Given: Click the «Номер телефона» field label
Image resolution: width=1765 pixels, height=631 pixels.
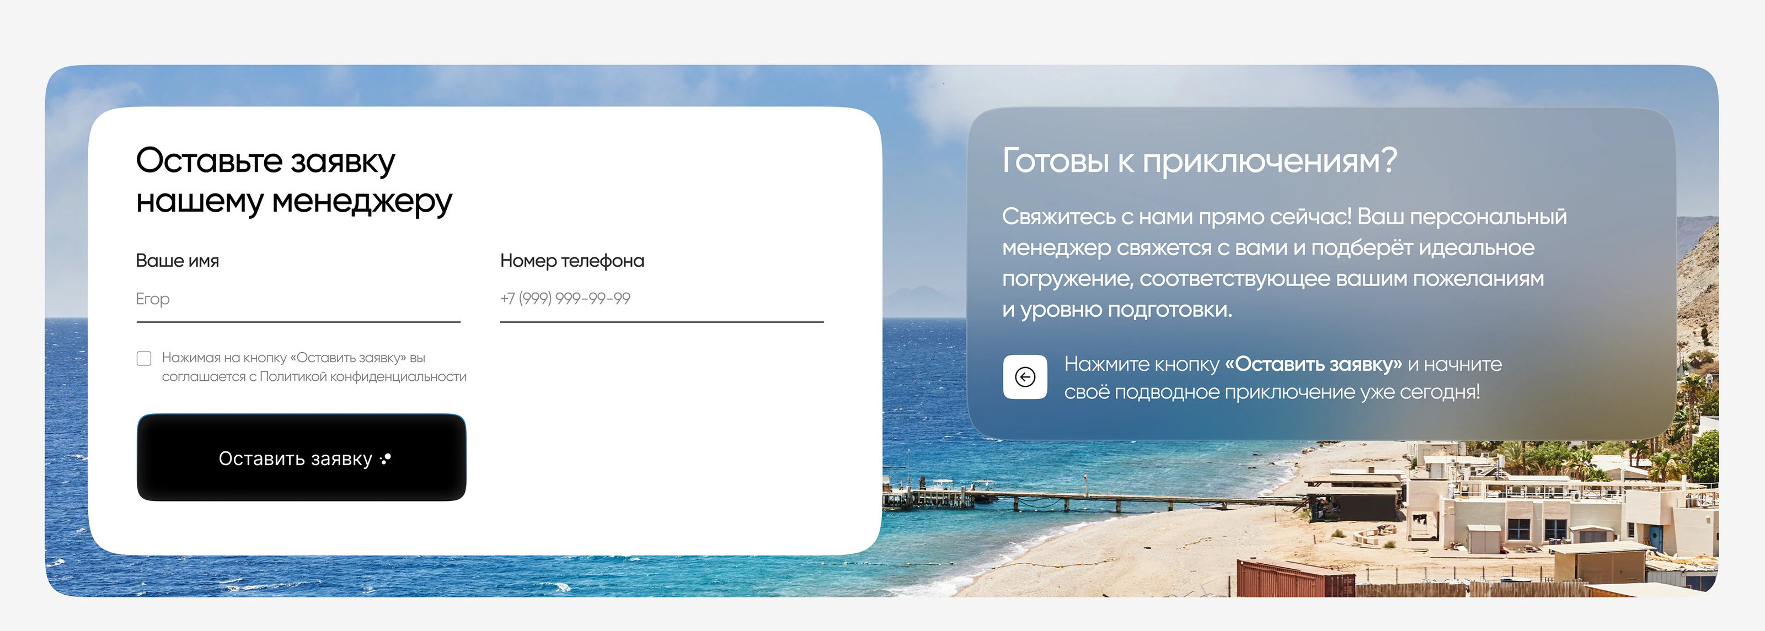Looking at the screenshot, I should [571, 261].
